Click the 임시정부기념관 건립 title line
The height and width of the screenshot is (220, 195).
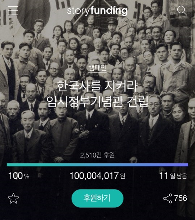[x=97, y=102]
